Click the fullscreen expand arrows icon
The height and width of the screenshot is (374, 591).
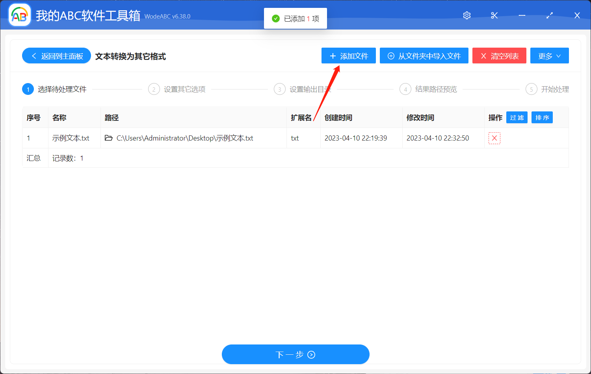[549, 15]
